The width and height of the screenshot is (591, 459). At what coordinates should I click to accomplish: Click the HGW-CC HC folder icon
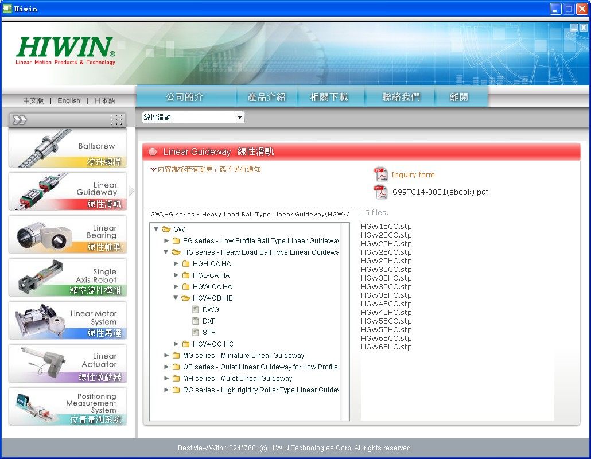pos(186,344)
